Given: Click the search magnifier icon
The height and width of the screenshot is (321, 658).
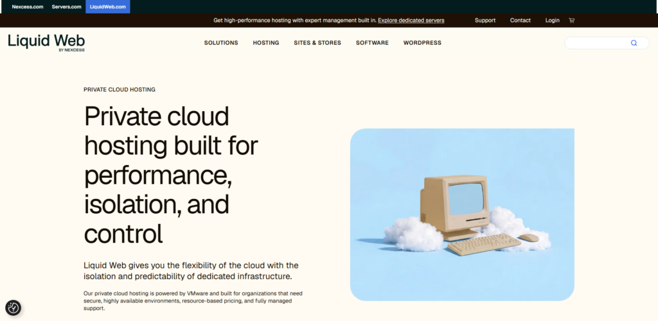Looking at the screenshot, I should pos(634,43).
